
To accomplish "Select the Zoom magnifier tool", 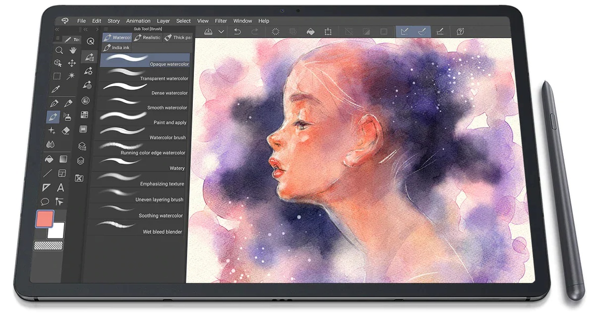I will tap(59, 50).
